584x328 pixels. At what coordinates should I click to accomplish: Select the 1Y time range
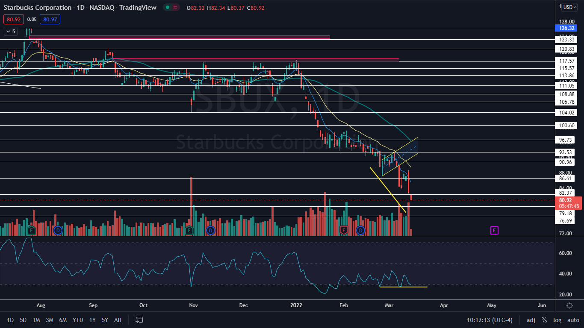coord(92,320)
